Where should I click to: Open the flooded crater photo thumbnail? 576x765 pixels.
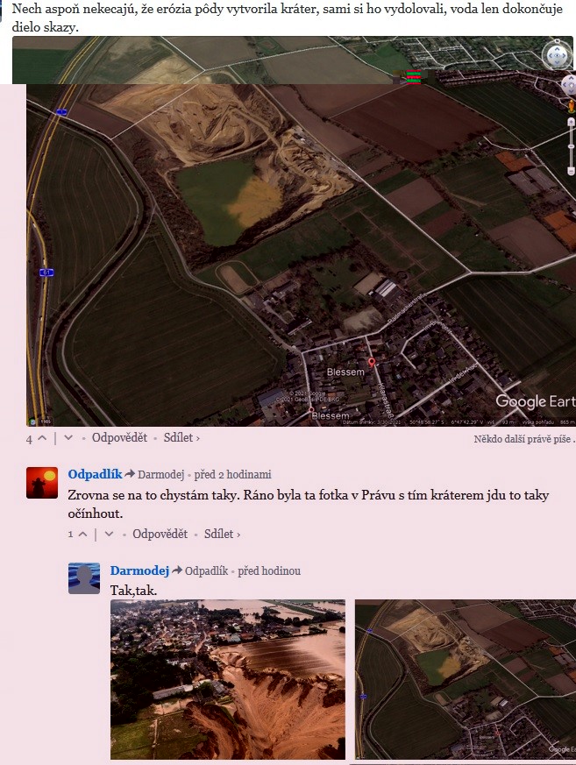(228, 679)
